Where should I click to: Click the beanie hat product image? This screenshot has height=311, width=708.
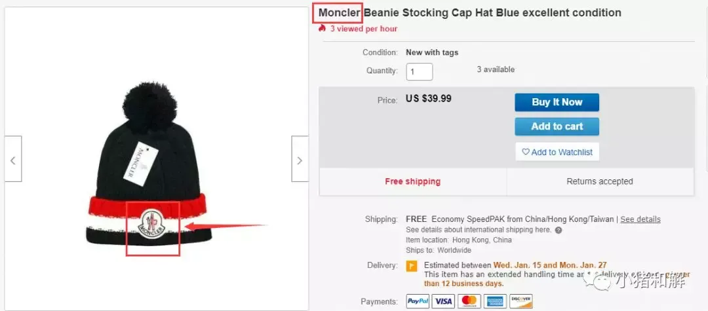[x=149, y=164]
